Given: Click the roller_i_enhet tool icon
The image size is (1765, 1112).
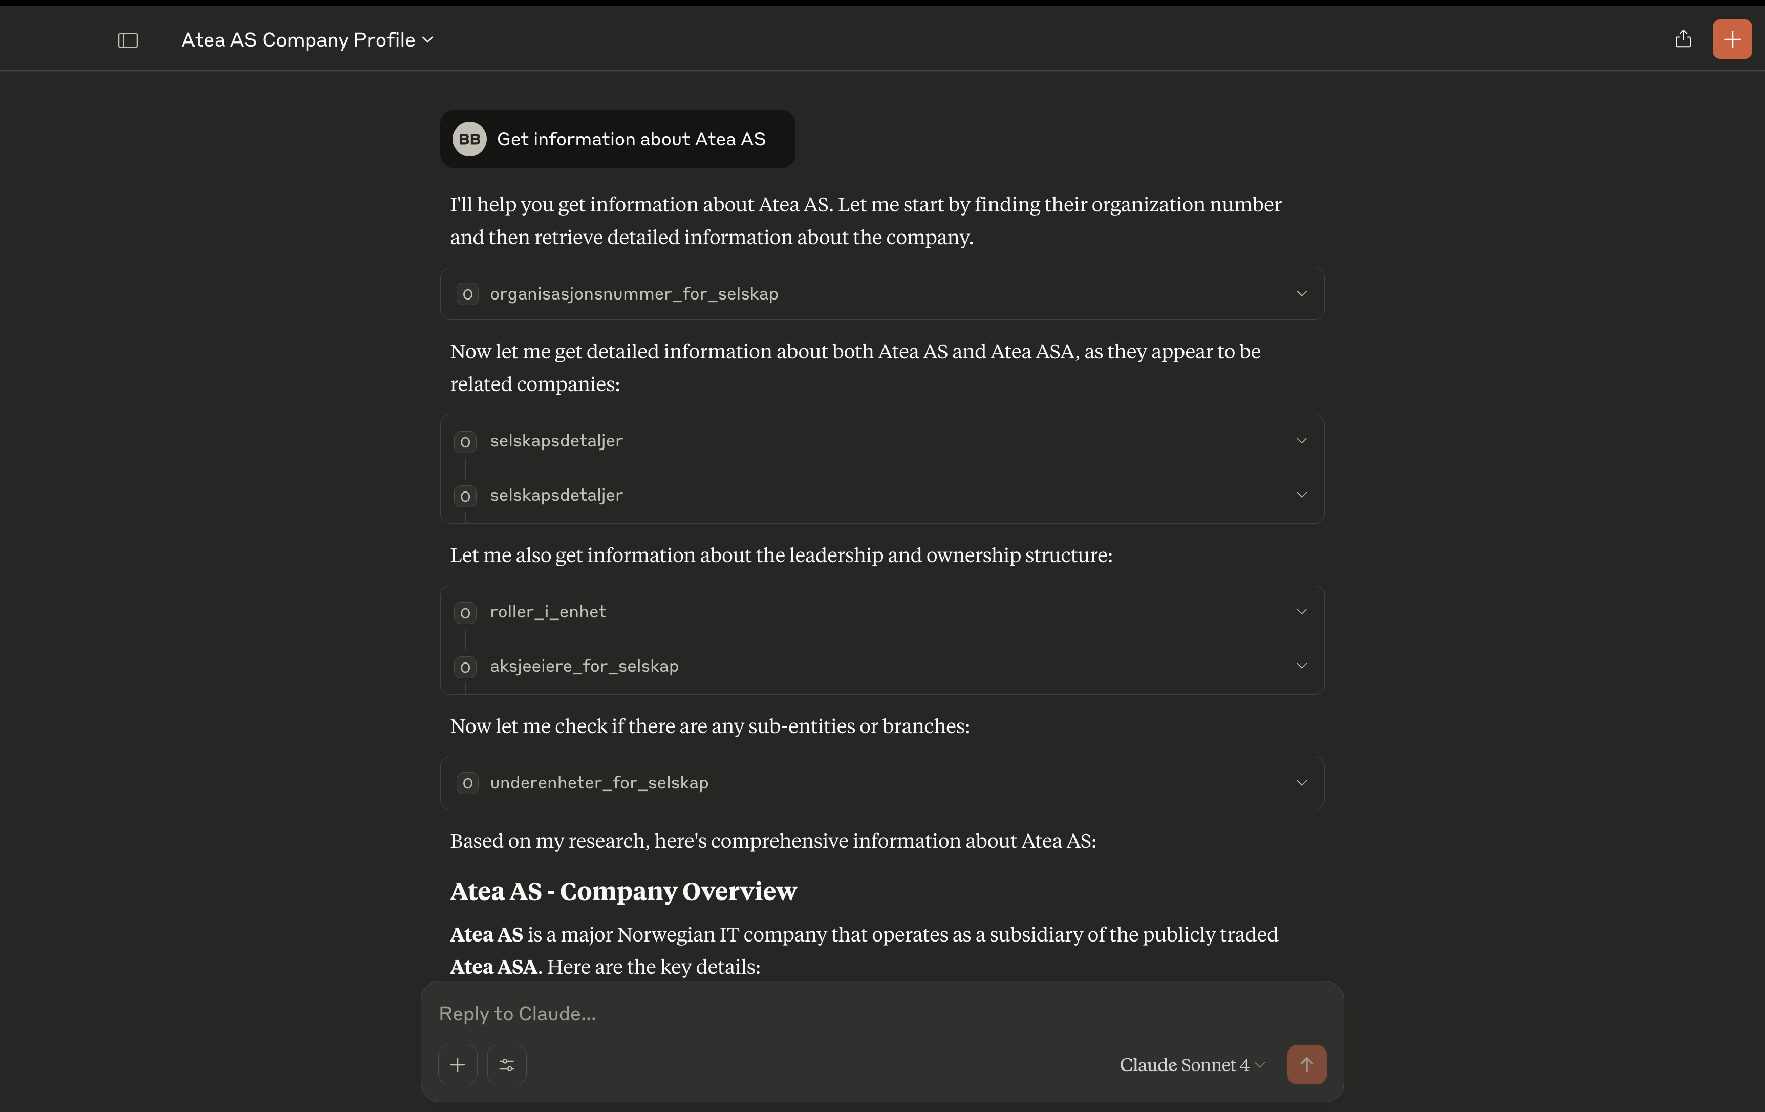Looking at the screenshot, I should click(x=465, y=612).
